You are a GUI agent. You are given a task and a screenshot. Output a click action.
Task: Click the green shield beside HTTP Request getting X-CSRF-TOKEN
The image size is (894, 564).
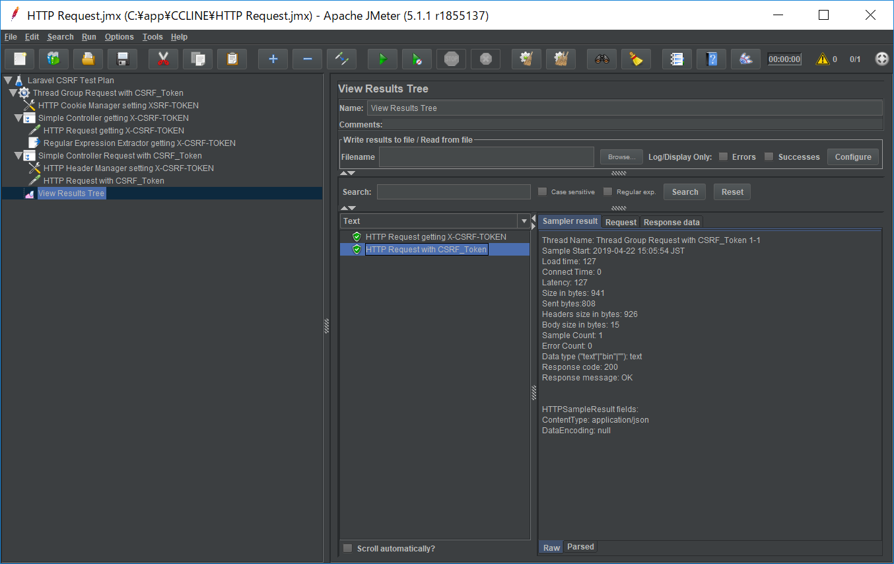[x=357, y=236]
